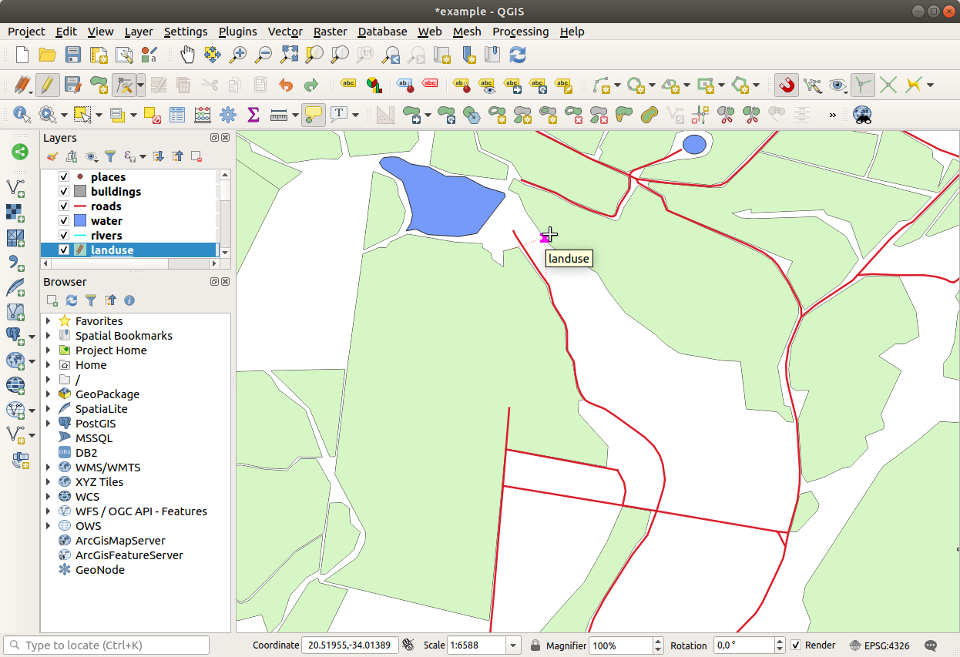The image size is (960, 657).
Task: Toggle the Render checkbox in status bar
Action: click(x=796, y=645)
